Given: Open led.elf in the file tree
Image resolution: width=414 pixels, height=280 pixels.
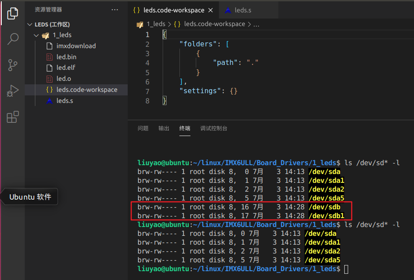Looking at the screenshot, I should coord(76,68).
